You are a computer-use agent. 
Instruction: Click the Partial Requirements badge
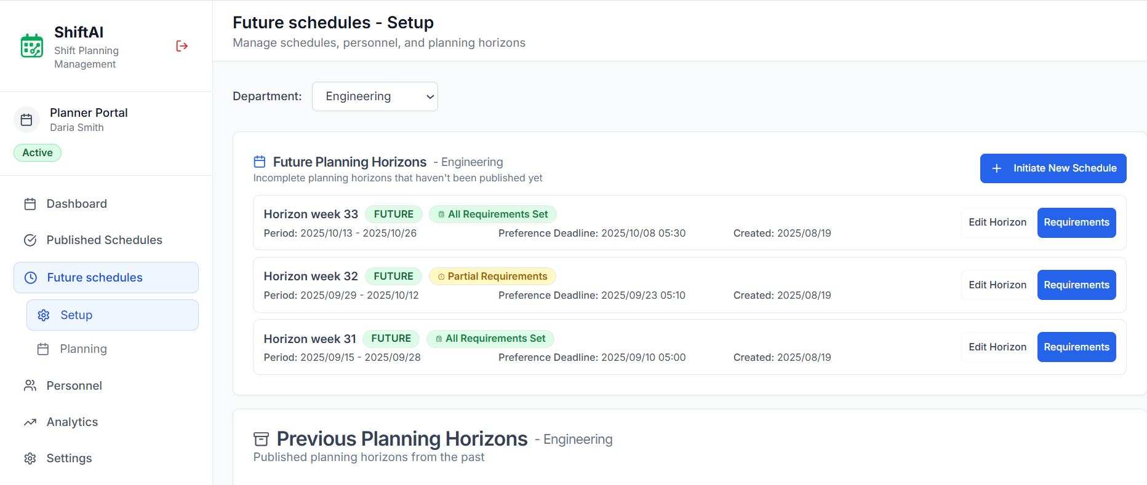click(x=492, y=277)
